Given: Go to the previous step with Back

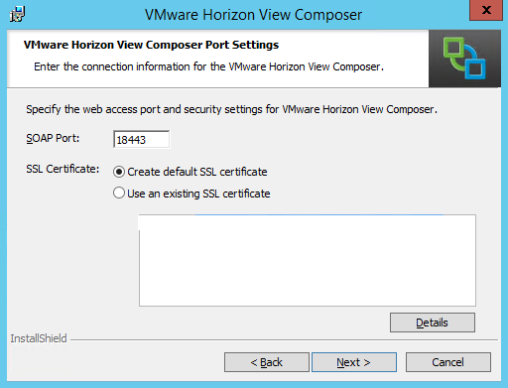Looking at the screenshot, I should pyautogui.click(x=267, y=362).
